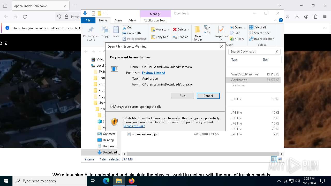This screenshot has width=331, height=186.
Task: Open the Open button dropdown arrow
Action: pyautogui.click(x=244, y=27)
